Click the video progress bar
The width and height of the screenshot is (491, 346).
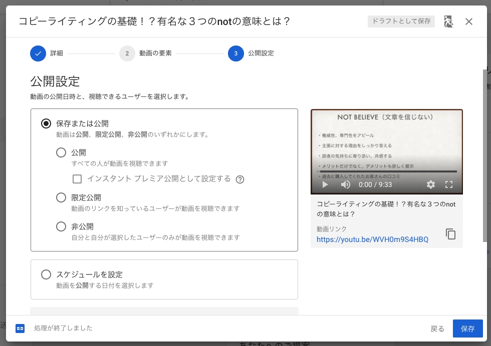point(387,171)
